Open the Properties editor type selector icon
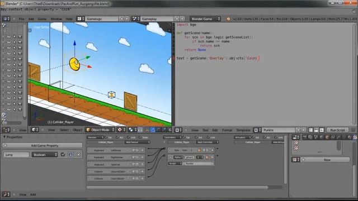 296,137
